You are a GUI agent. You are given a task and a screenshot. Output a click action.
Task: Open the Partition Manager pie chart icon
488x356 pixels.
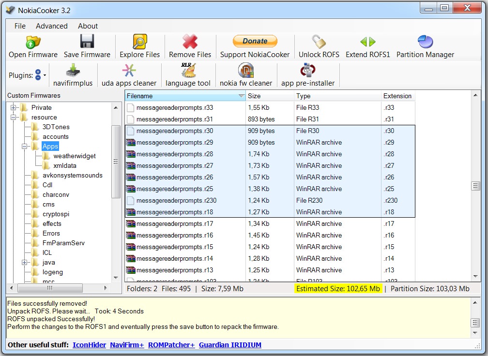click(x=425, y=42)
